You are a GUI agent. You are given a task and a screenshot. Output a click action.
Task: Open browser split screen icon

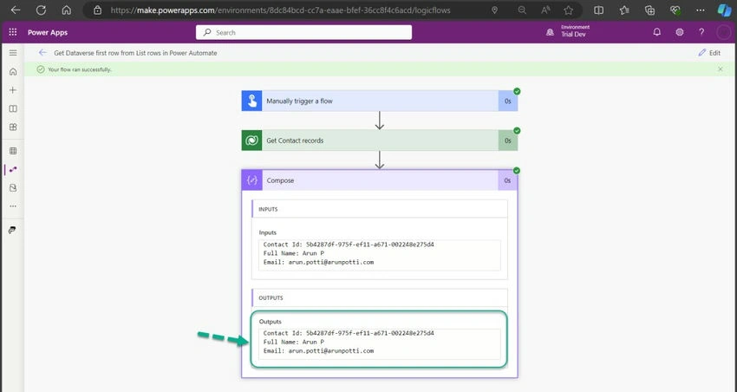(x=598, y=10)
